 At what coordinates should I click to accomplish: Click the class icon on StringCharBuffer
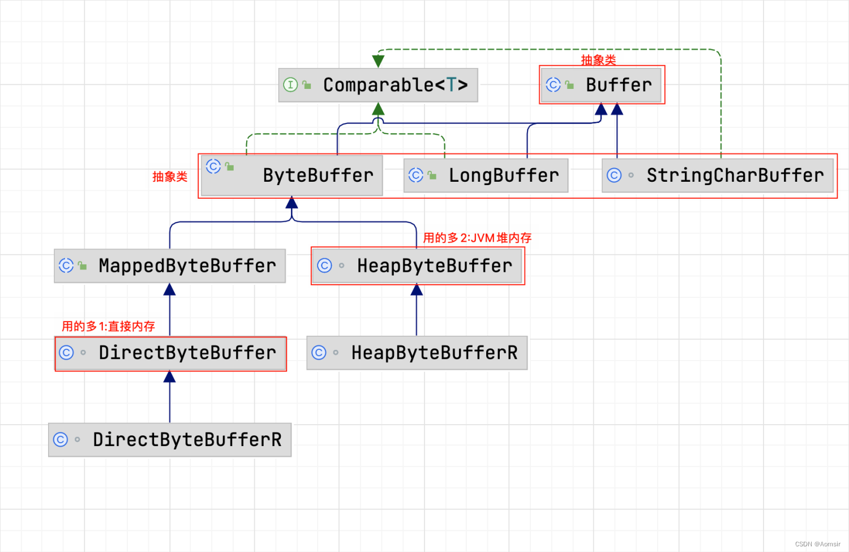tap(614, 176)
